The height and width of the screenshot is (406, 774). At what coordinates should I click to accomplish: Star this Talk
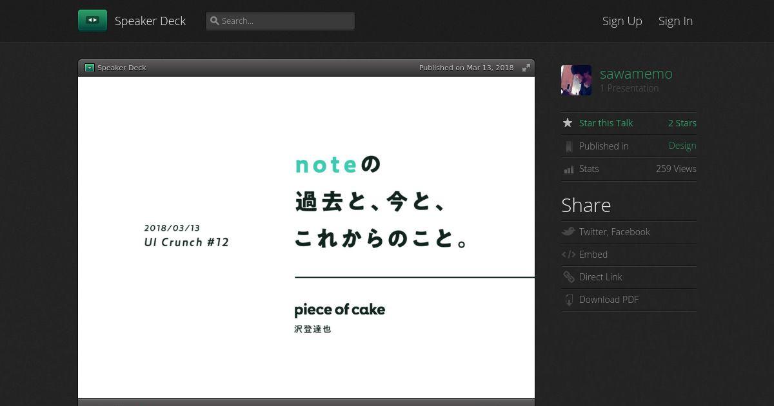[606, 123]
